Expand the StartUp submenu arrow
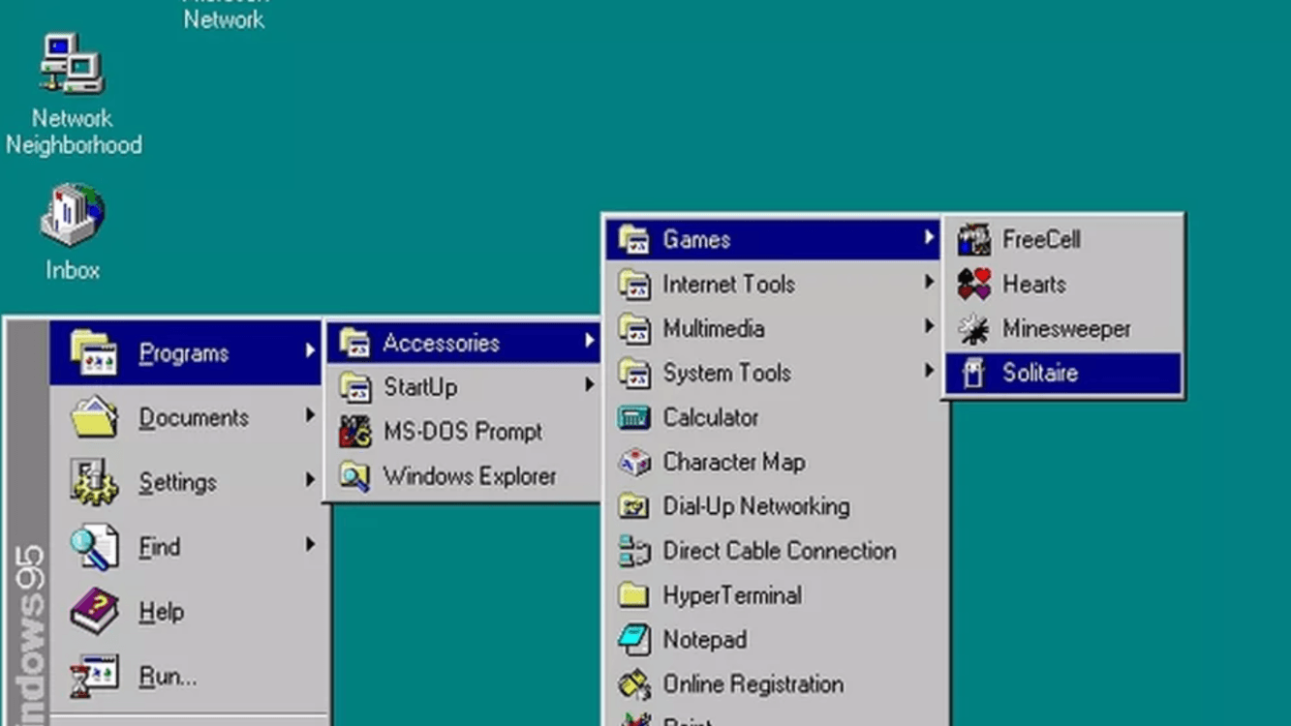The image size is (1291, 726). coord(589,385)
